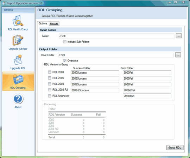The height and width of the screenshot is (158, 190).
Task: Click the Unknown error folder field
Action: pos(147,96)
